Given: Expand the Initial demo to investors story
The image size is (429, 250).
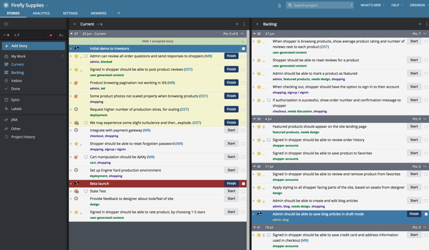Looking at the screenshot, I should (71, 48).
